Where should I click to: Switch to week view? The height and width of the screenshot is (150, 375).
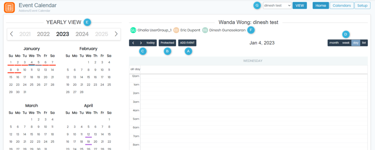point(346,43)
